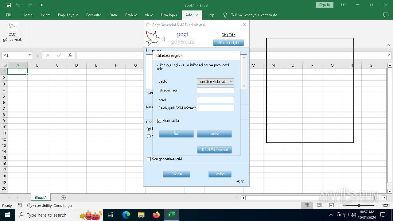Save the workbook with the floppy icon
Image resolution: width=393 pixels, height=221 pixels.
pos(9,5)
